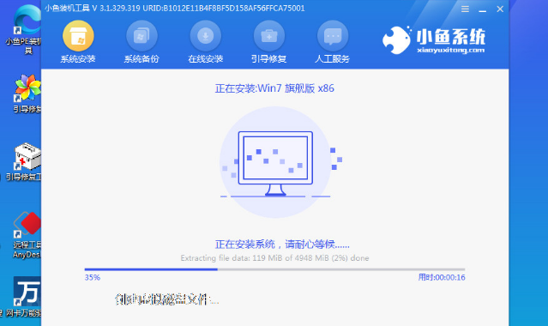The height and width of the screenshot is (326, 548).
Task: Click the 用时:00:00:16 elapsed time text
Action: (442, 277)
